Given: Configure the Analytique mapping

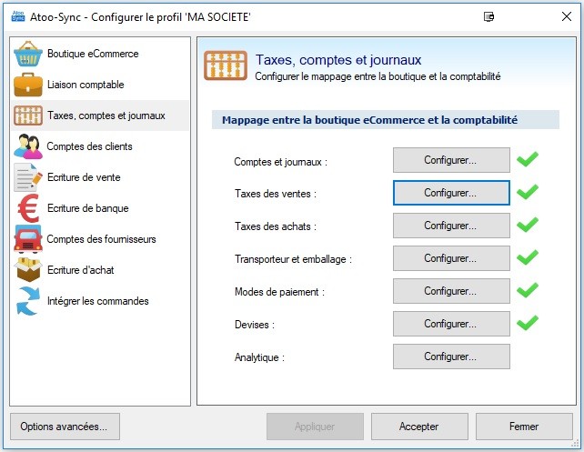Looking at the screenshot, I should (x=451, y=357).
